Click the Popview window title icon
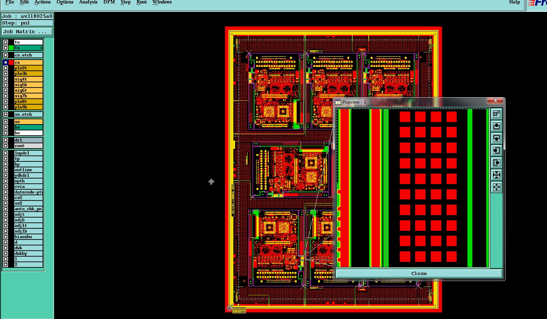The image size is (547, 319). pos(338,102)
